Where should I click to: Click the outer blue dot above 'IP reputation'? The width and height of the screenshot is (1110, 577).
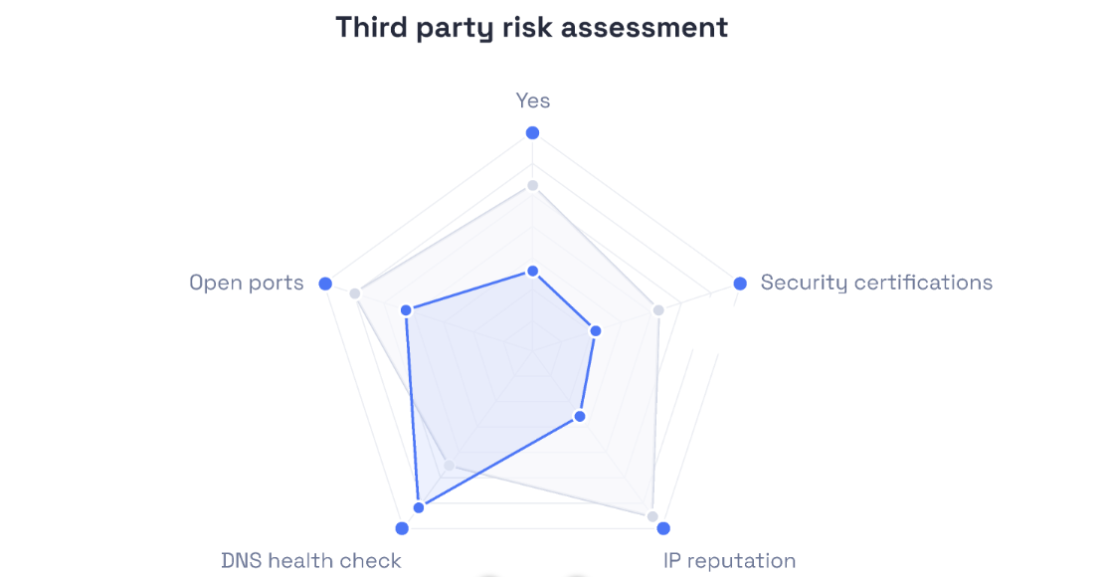(663, 528)
